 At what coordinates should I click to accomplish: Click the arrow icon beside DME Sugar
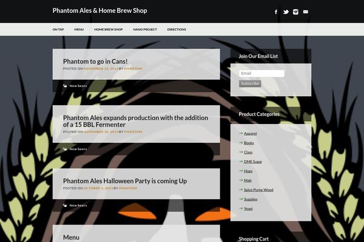(241, 162)
